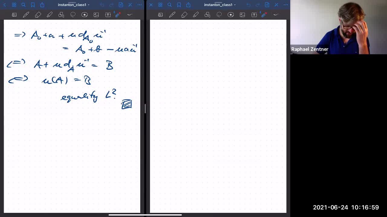Go back using the left pane back arrow
This screenshot has height=217, width=387.
tap(5, 5)
